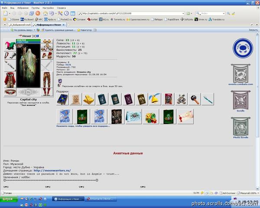
Task: Click the golden bell gift icon
Action: pos(155,99)
